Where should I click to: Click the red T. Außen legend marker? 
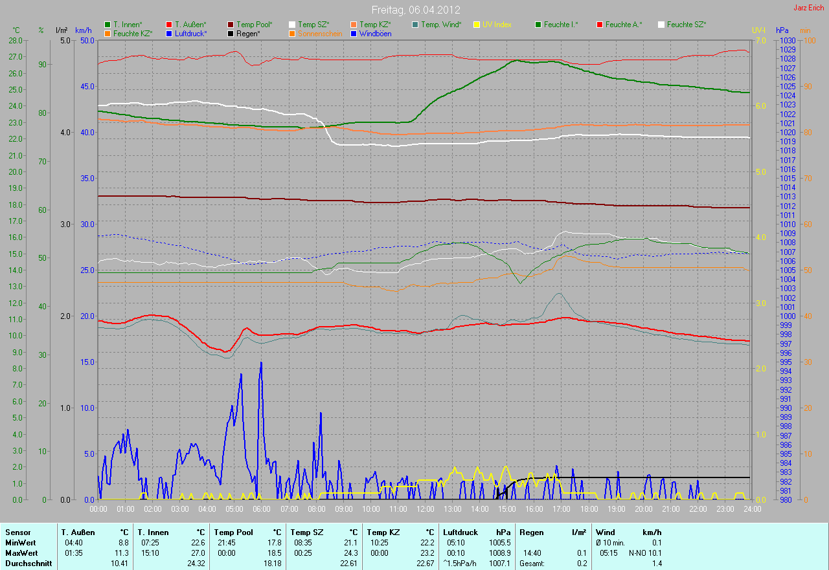pyautogui.click(x=168, y=25)
